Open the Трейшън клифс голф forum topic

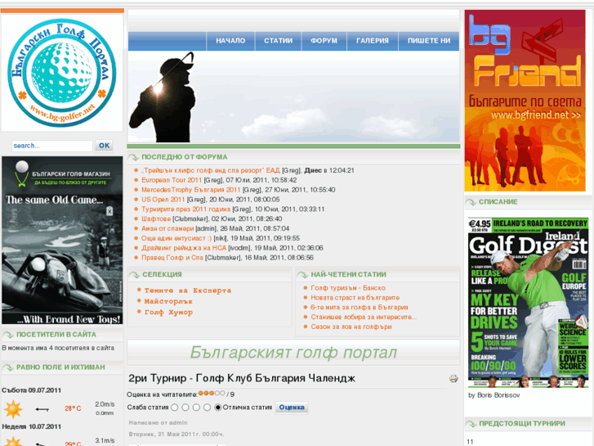[210, 170]
